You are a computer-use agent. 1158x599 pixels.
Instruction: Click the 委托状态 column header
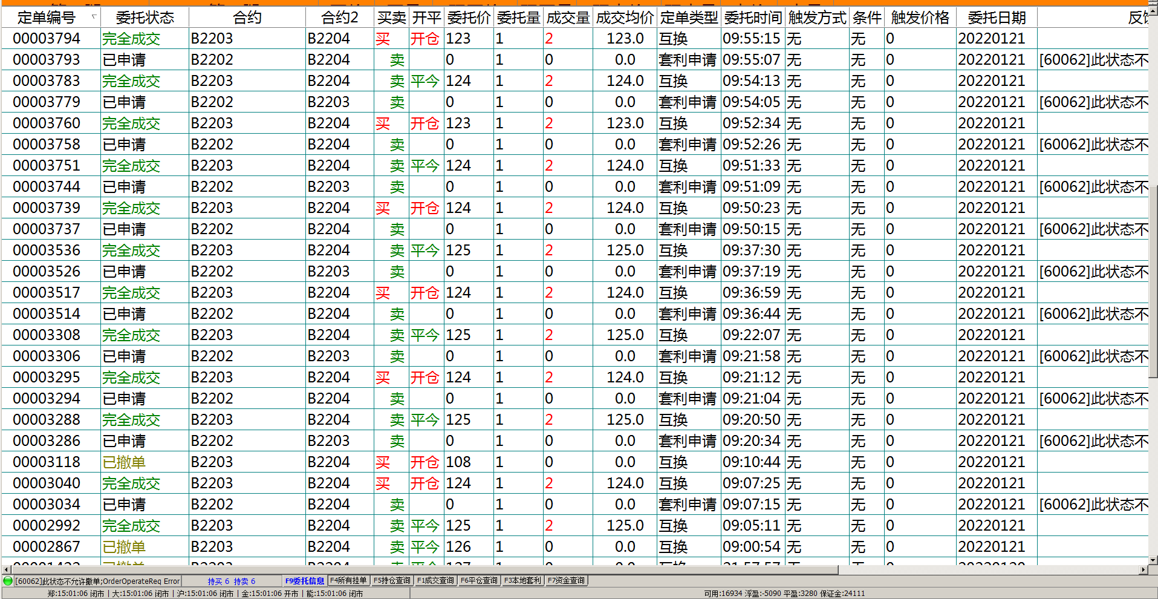tap(145, 18)
